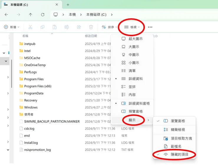Sort by 名稱 column header
The width and height of the screenshot is (218, 165).
(x=25, y=36)
